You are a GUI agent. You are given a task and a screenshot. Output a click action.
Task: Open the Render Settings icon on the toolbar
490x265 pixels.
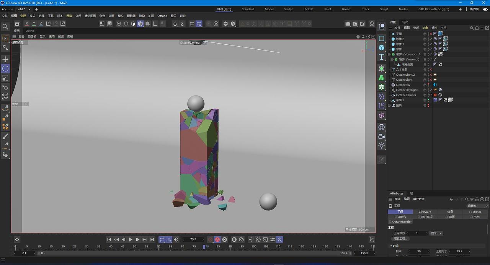(361, 24)
